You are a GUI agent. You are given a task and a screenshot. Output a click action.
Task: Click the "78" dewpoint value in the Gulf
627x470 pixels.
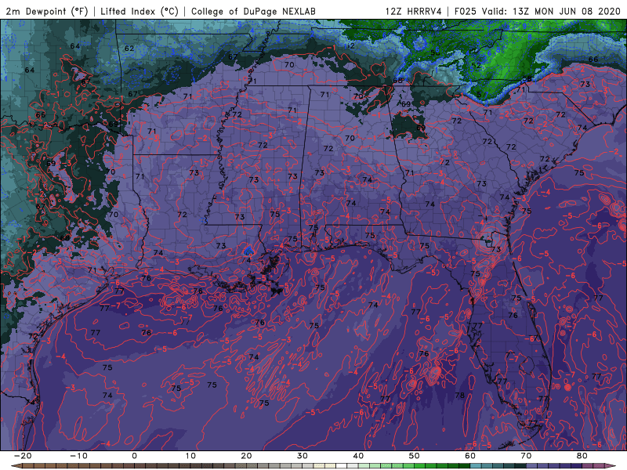(460, 396)
